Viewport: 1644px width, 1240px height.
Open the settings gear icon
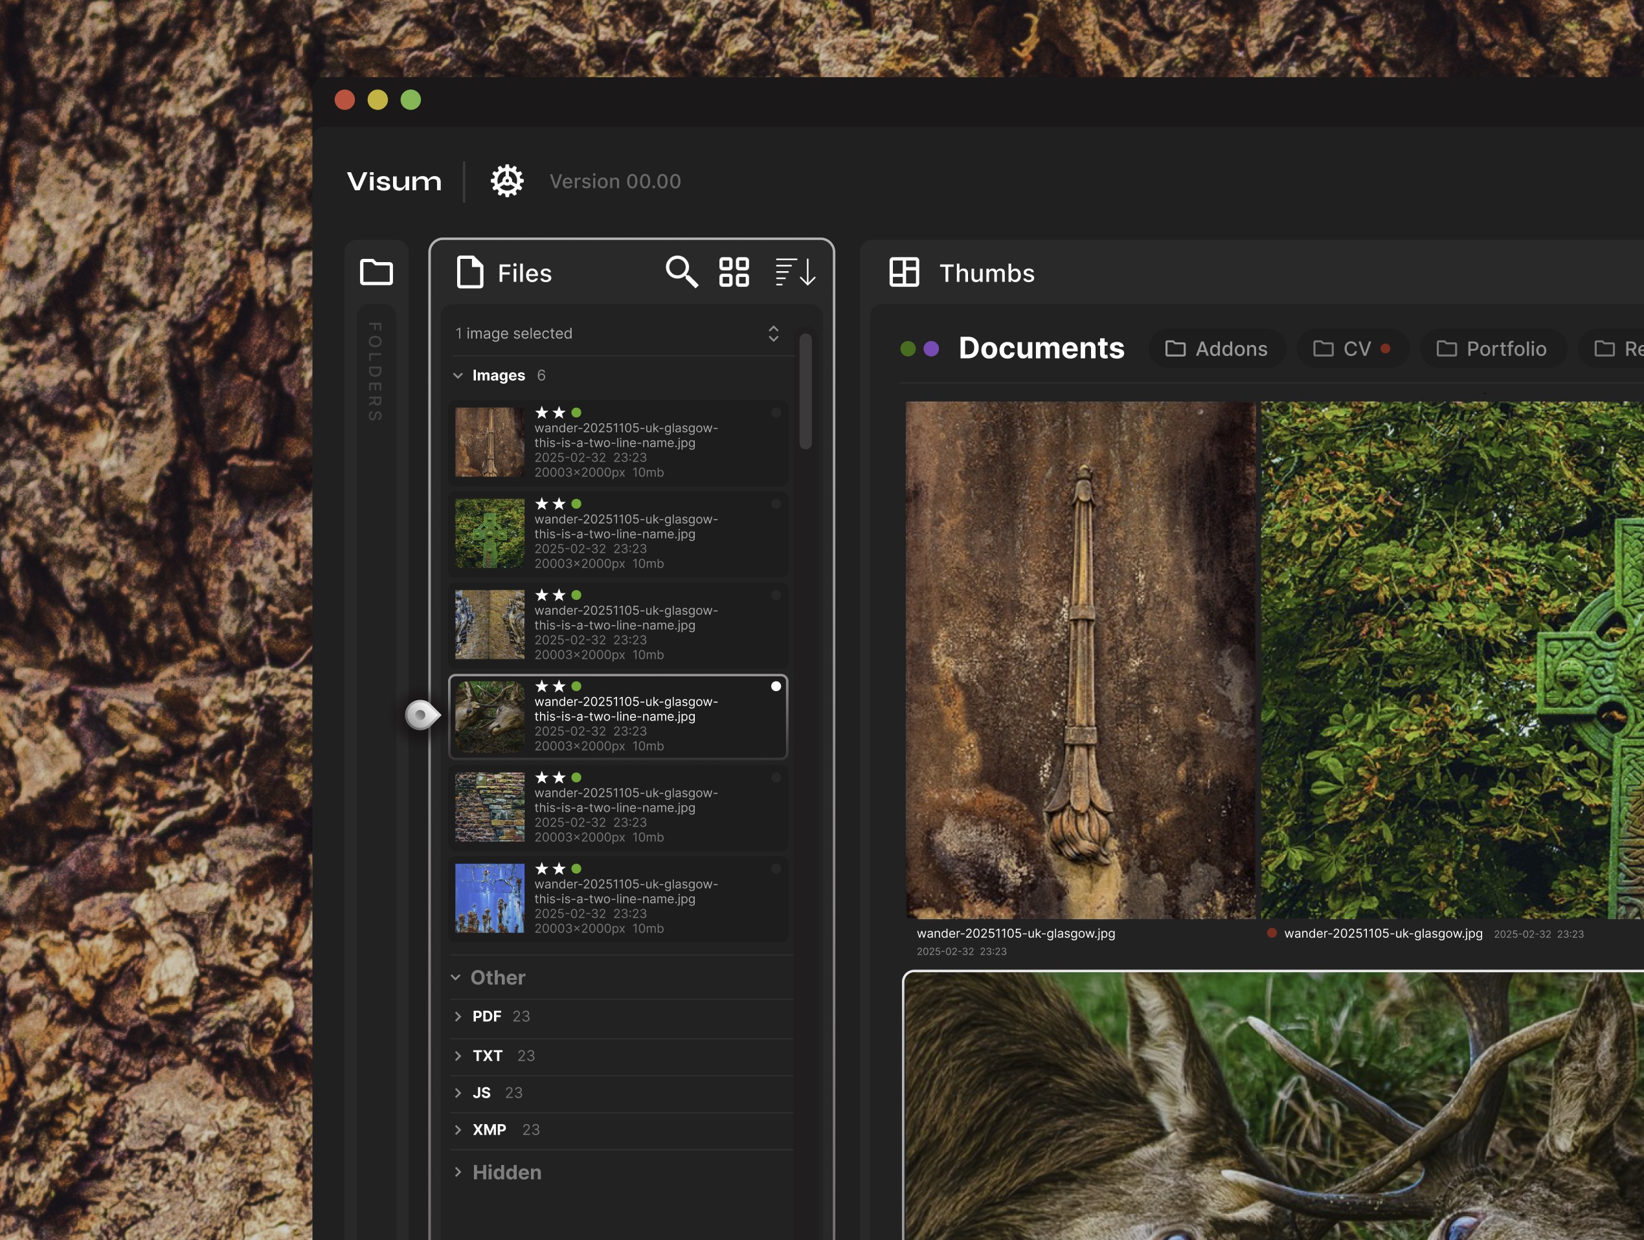pyautogui.click(x=507, y=181)
